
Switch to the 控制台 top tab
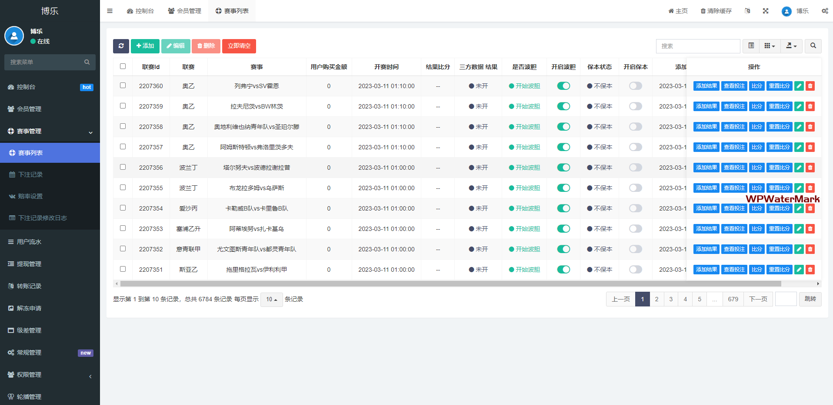(140, 11)
